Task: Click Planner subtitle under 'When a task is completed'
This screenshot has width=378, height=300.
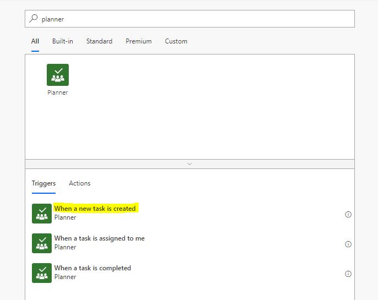Action: (65, 277)
